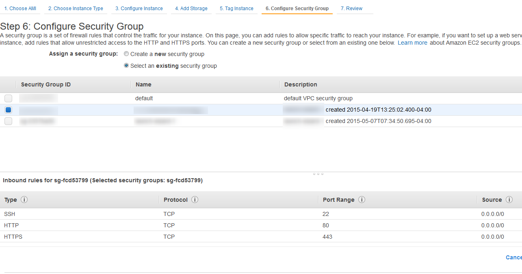Check the third security group row checkbox

(8, 121)
